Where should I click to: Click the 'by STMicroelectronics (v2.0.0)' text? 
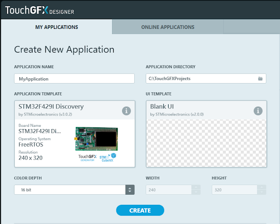[x=177, y=114]
